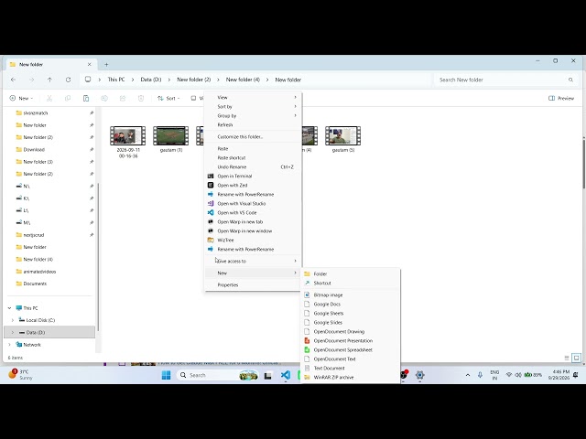Open the New dropdown in the toolbar
This screenshot has height=439, width=586.
21,98
